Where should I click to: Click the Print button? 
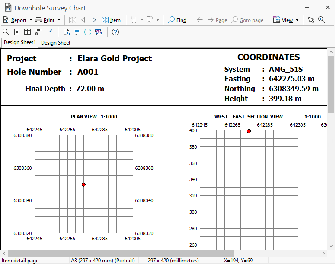[x=45, y=20]
